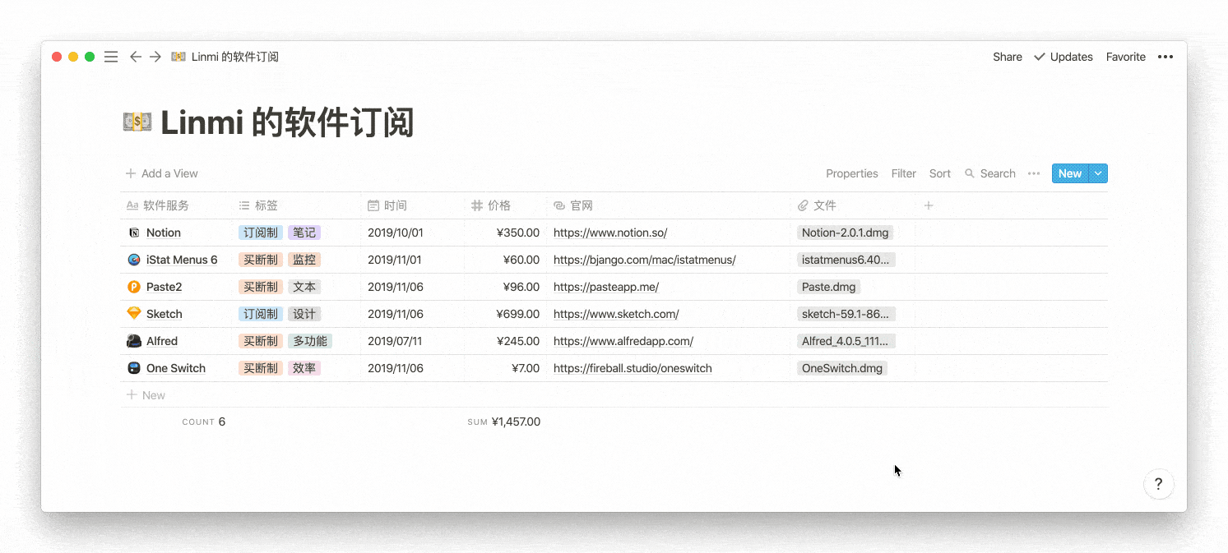Click the Share button

click(1008, 57)
